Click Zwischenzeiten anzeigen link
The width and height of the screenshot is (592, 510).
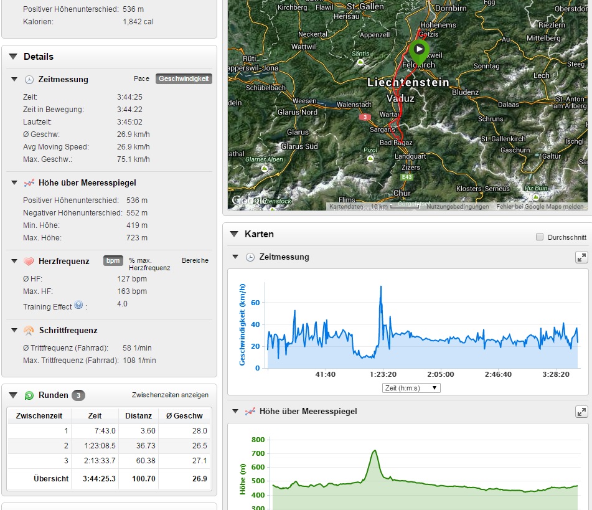point(170,395)
